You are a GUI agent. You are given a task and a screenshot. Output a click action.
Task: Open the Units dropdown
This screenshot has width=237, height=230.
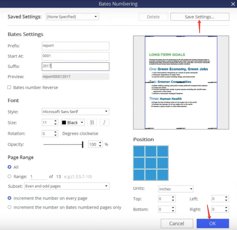(176, 189)
